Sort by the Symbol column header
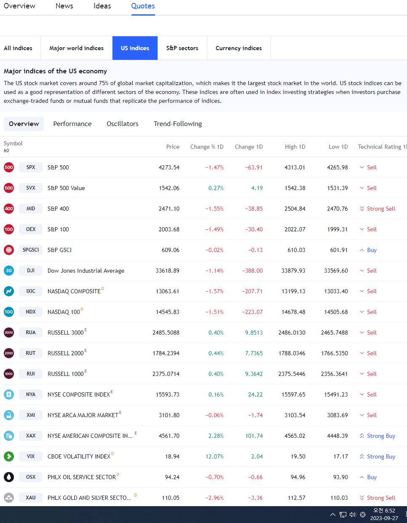 [x=13, y=144]
